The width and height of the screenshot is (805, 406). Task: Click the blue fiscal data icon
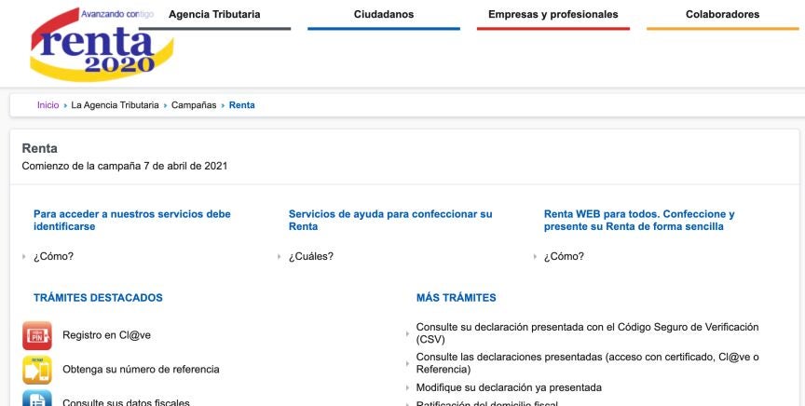pos(37,399)
